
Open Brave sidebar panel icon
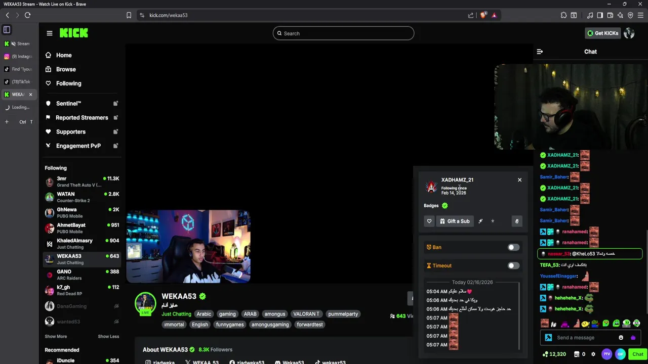coord(600,15)
